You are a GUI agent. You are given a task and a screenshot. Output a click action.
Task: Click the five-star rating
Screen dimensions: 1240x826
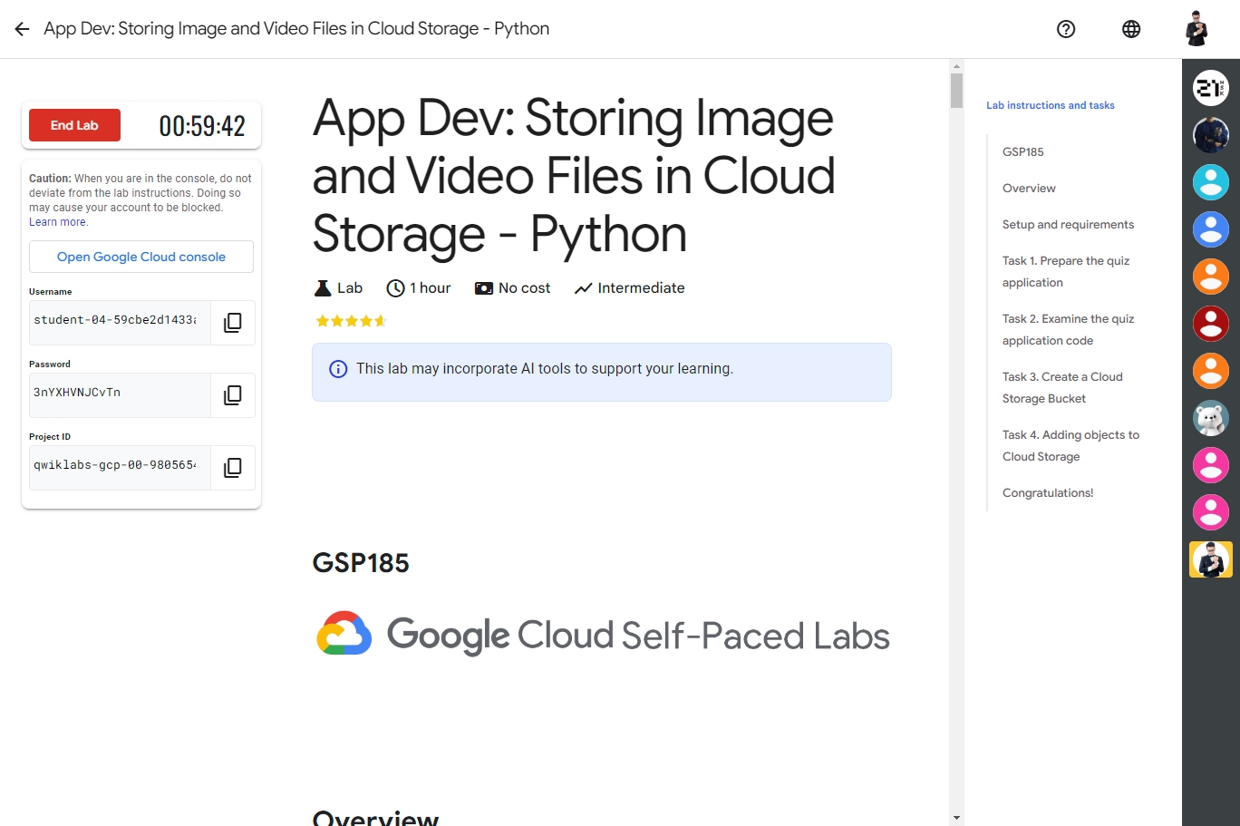point(351,321)
